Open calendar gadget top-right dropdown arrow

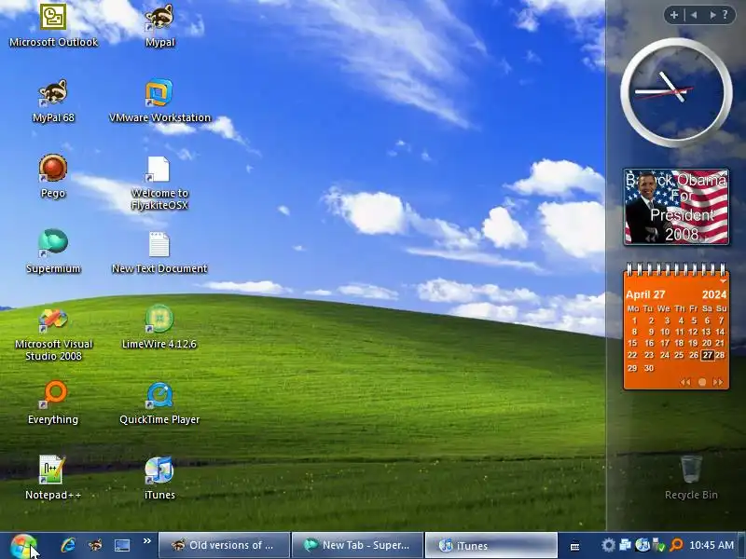coord(724,281)
